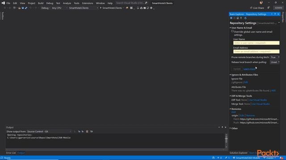This screenshot has height=160, width=286.
Task: Open startup project SmartHotel.Clients dropdown
Action: click(83, 8)
